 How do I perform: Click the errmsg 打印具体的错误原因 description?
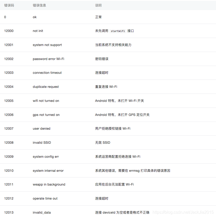click(x=149, y=171)
